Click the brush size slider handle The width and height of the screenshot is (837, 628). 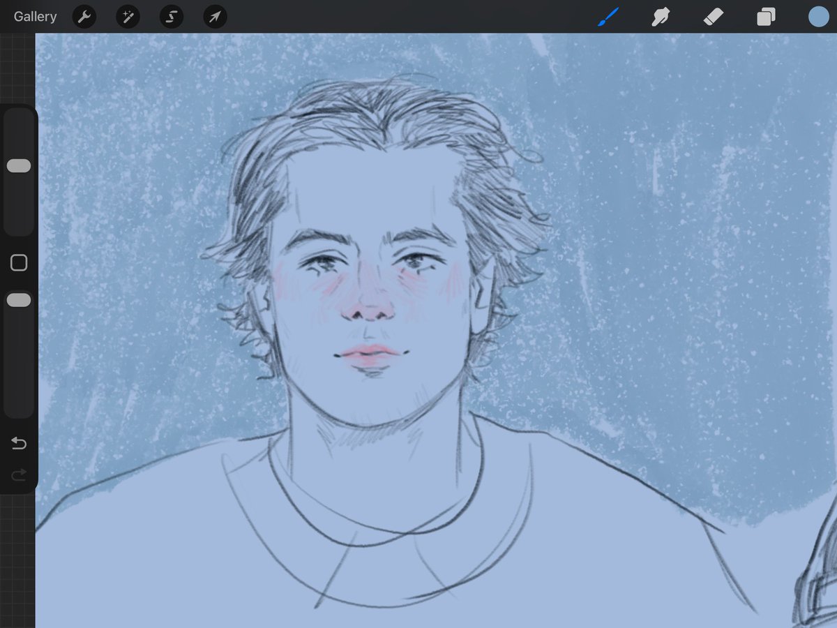[x=19, y=166]
